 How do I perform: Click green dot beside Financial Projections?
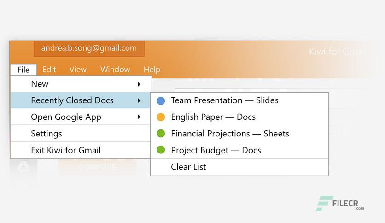click(x=161, y=134)
